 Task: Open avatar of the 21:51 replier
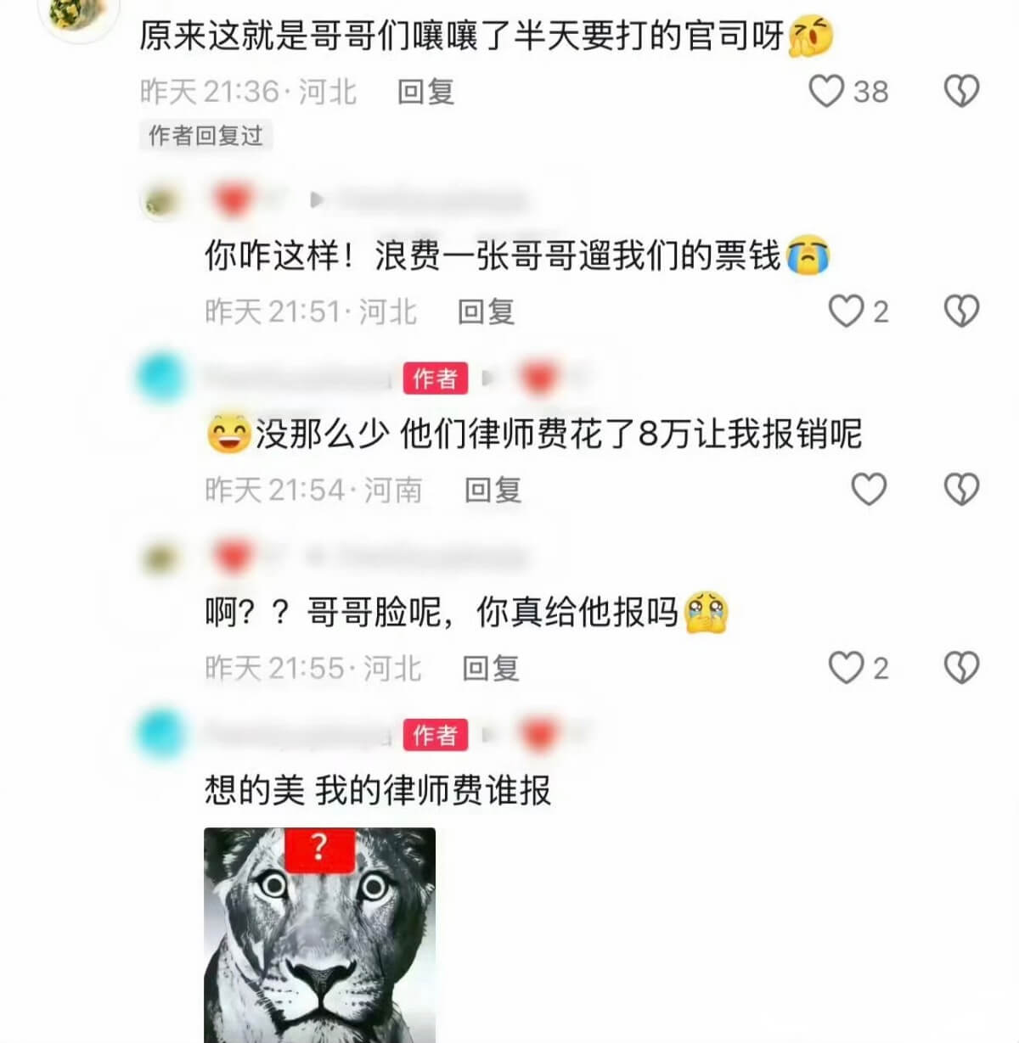click(x=160, y=201)
